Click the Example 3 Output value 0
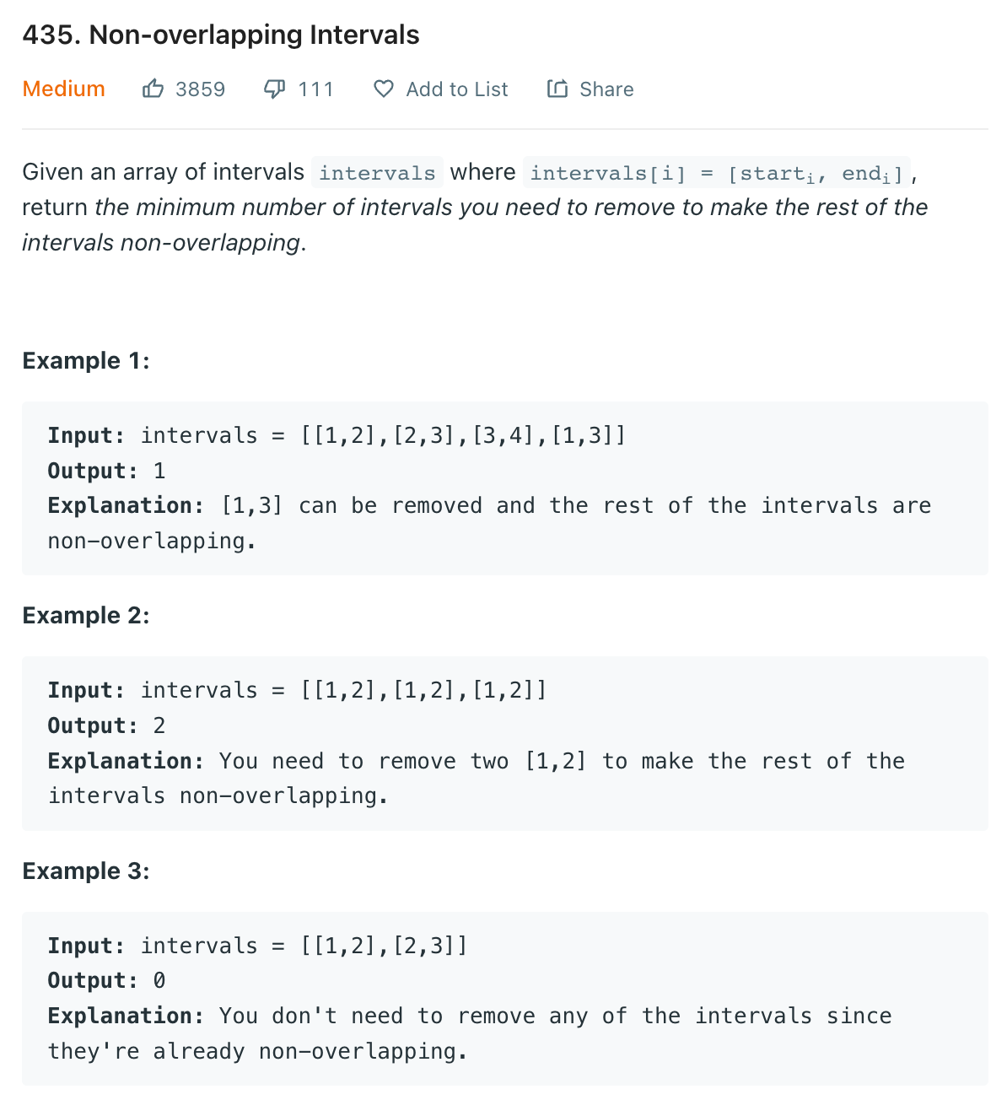Image resolution: width=1007 pixels, height=1100 pixels. coord(159,980)
